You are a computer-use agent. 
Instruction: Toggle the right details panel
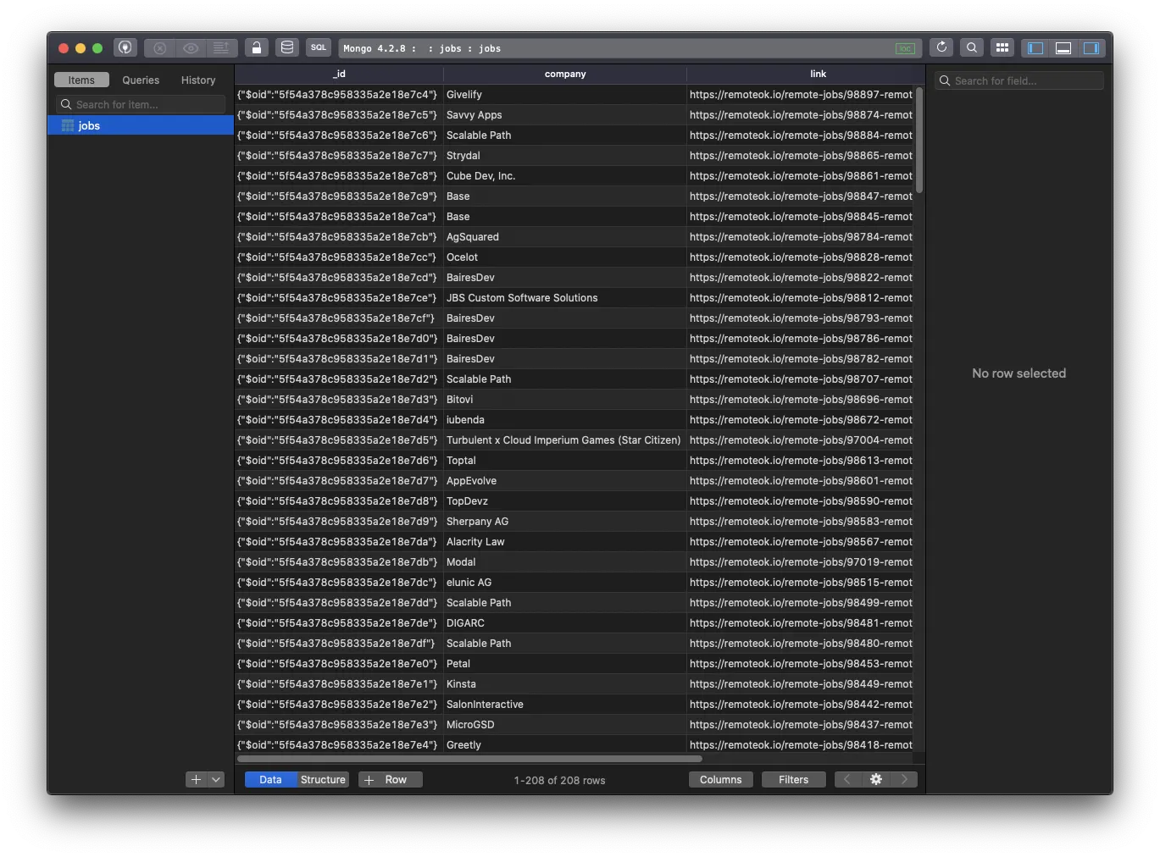pyautogui.click(x=1091, y=48)
